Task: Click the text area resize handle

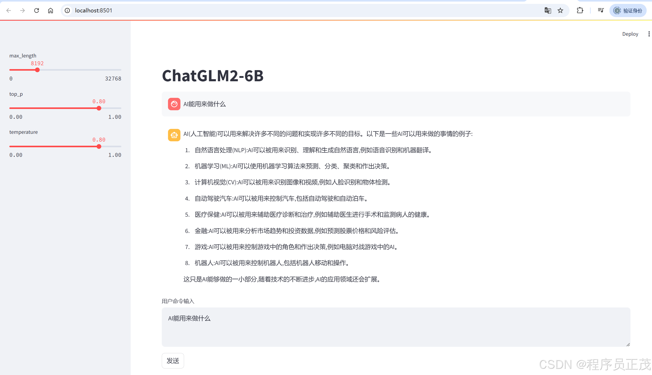Action: (x=628, y=344)
